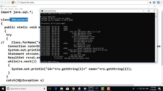Click the Command Prompt title bar icon
This screenshot has width=163, height=91.
click(42, 11)
